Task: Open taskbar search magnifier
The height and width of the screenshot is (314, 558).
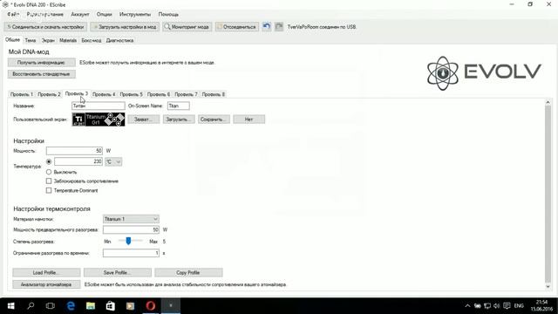Action: point(31,306)
